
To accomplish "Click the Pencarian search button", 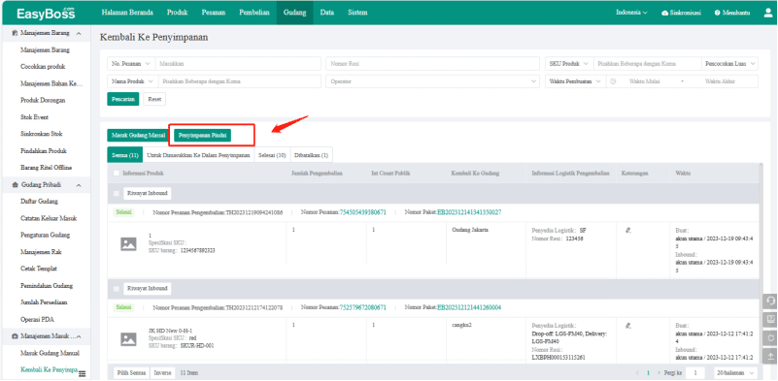I will tap(123, 99).
